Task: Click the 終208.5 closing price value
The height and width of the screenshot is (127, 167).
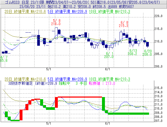Action: [x=99, y=7]
